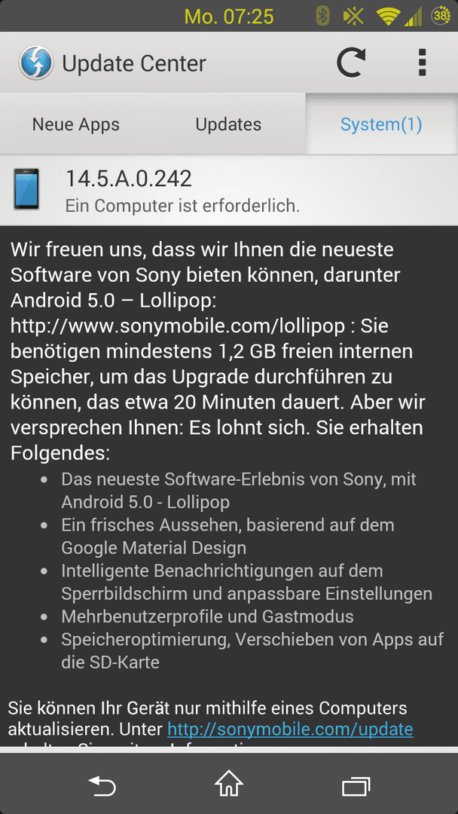The image size is (458, 814).
Task: Tap the Update Center title text
Action: click(x=134, y=63)
